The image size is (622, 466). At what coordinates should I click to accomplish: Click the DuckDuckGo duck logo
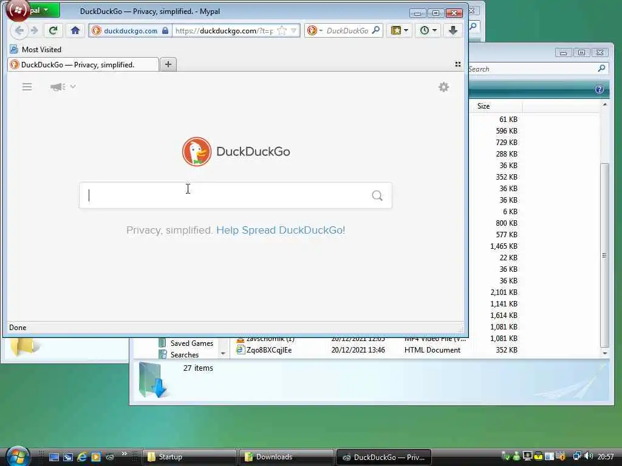point(196,151)
